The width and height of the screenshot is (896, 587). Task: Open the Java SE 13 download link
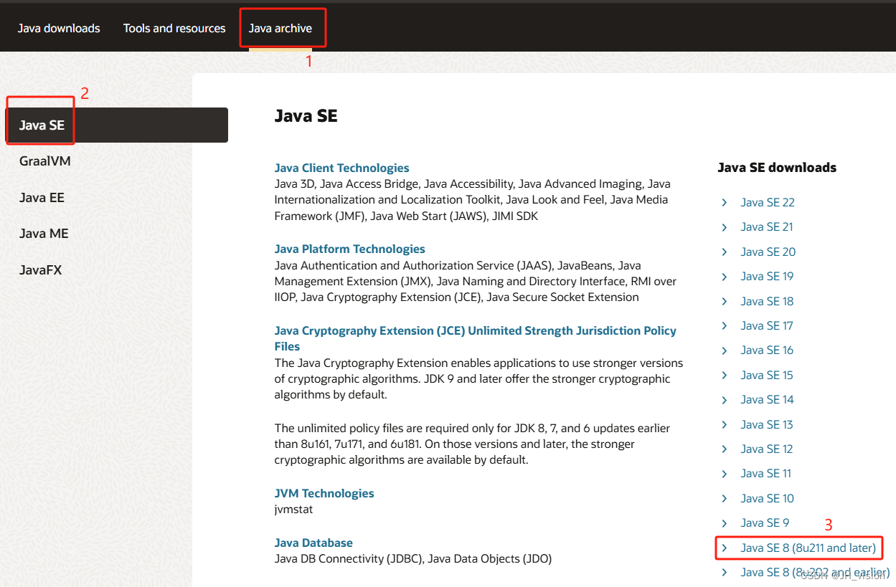click(x=767, y=425)
